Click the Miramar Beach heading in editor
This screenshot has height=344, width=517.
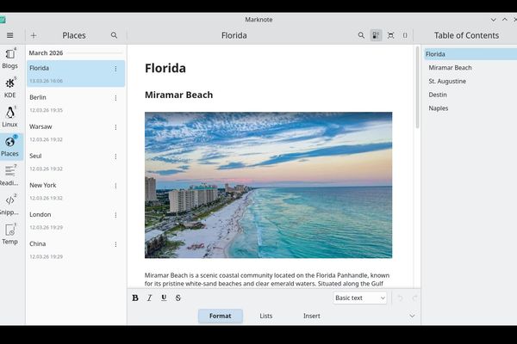(x=178, y=95)
